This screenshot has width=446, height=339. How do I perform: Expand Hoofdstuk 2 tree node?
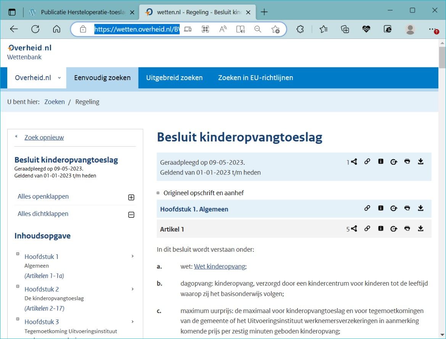click(x=18, y=286)
